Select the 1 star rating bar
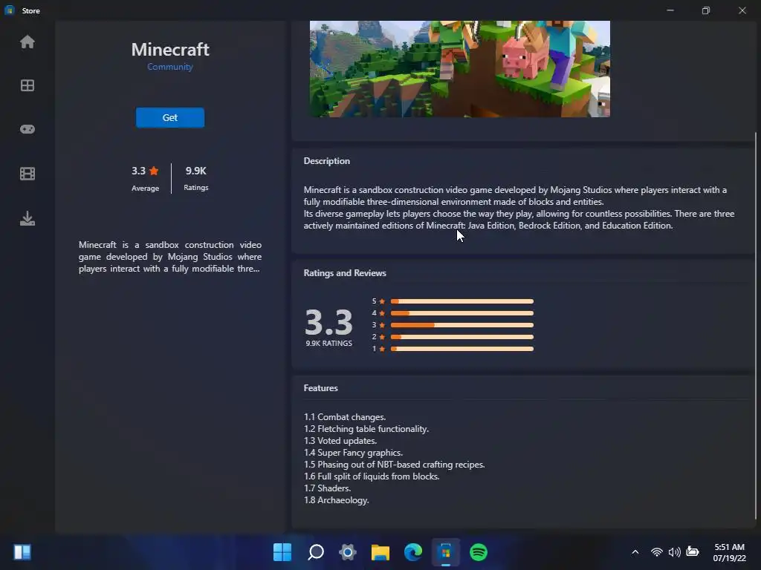The height and width of the screenshot is (570, 761). [462, 349]
